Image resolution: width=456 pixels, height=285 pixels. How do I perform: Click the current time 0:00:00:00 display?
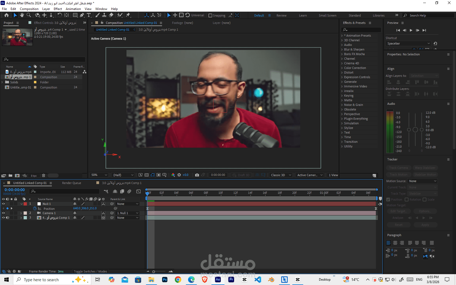[x=15, y=190]
